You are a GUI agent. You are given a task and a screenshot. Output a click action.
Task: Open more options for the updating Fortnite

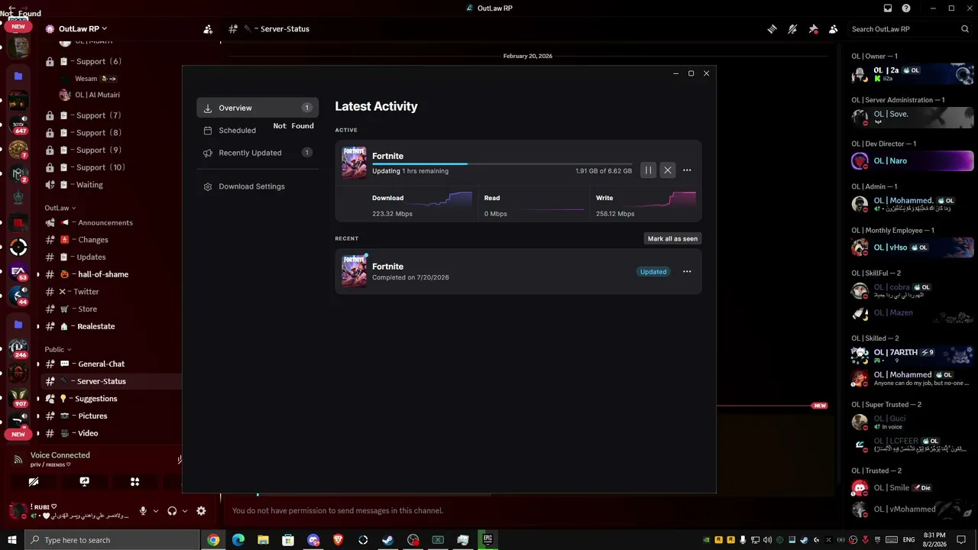[x=687, y=170]
